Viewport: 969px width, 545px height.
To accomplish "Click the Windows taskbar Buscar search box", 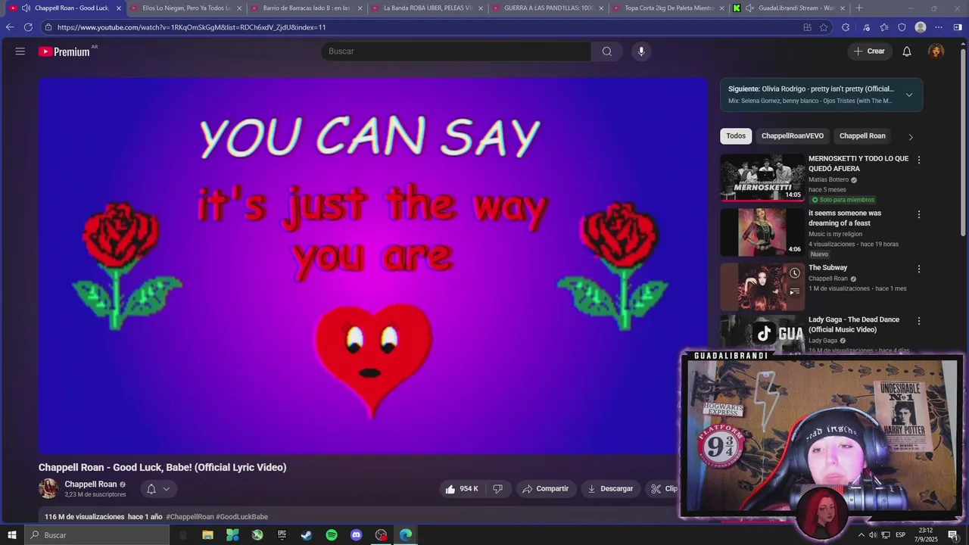I will (x=97, y=535).
